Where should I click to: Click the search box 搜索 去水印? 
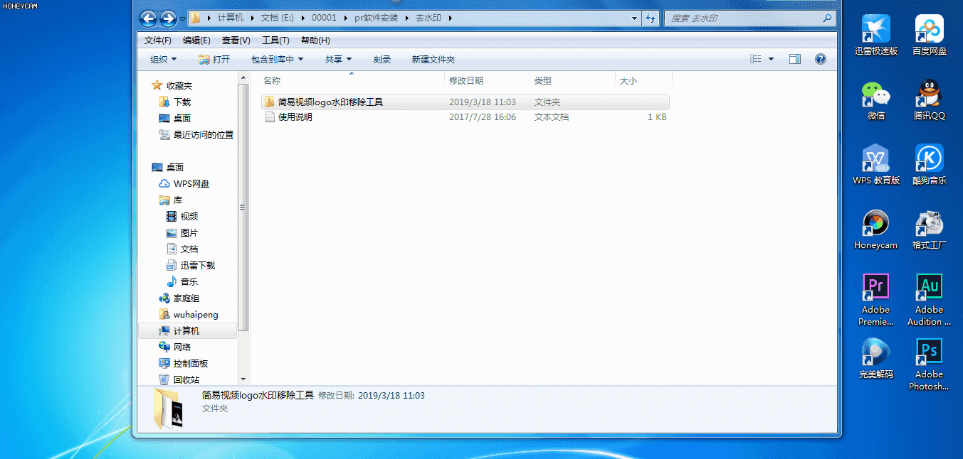pos(749,18)
